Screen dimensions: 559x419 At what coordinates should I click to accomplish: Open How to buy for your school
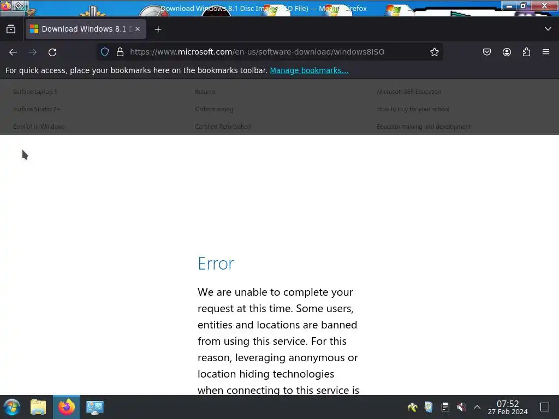point(413,109)
